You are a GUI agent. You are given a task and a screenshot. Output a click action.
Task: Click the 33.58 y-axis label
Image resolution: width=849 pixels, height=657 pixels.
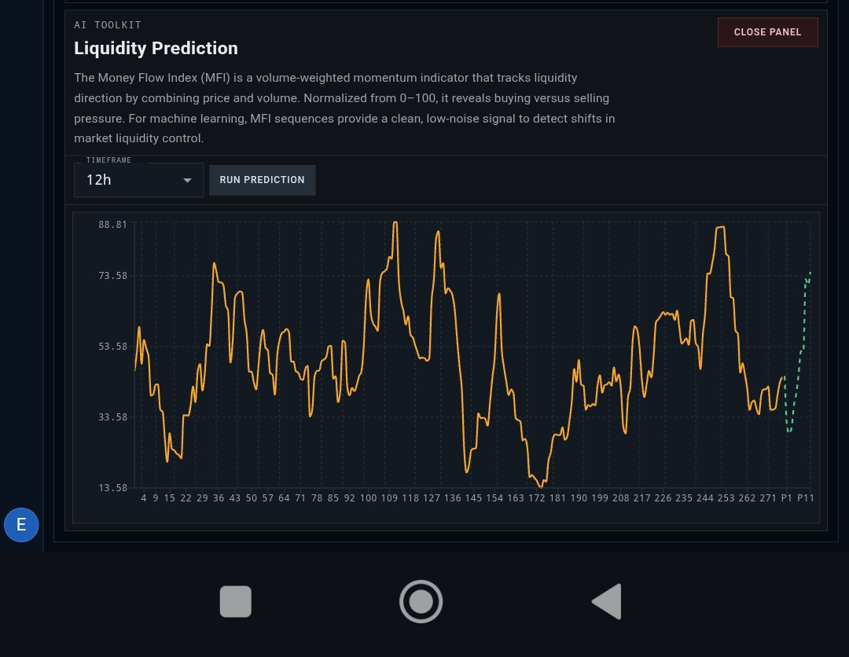tap(112, 417)
